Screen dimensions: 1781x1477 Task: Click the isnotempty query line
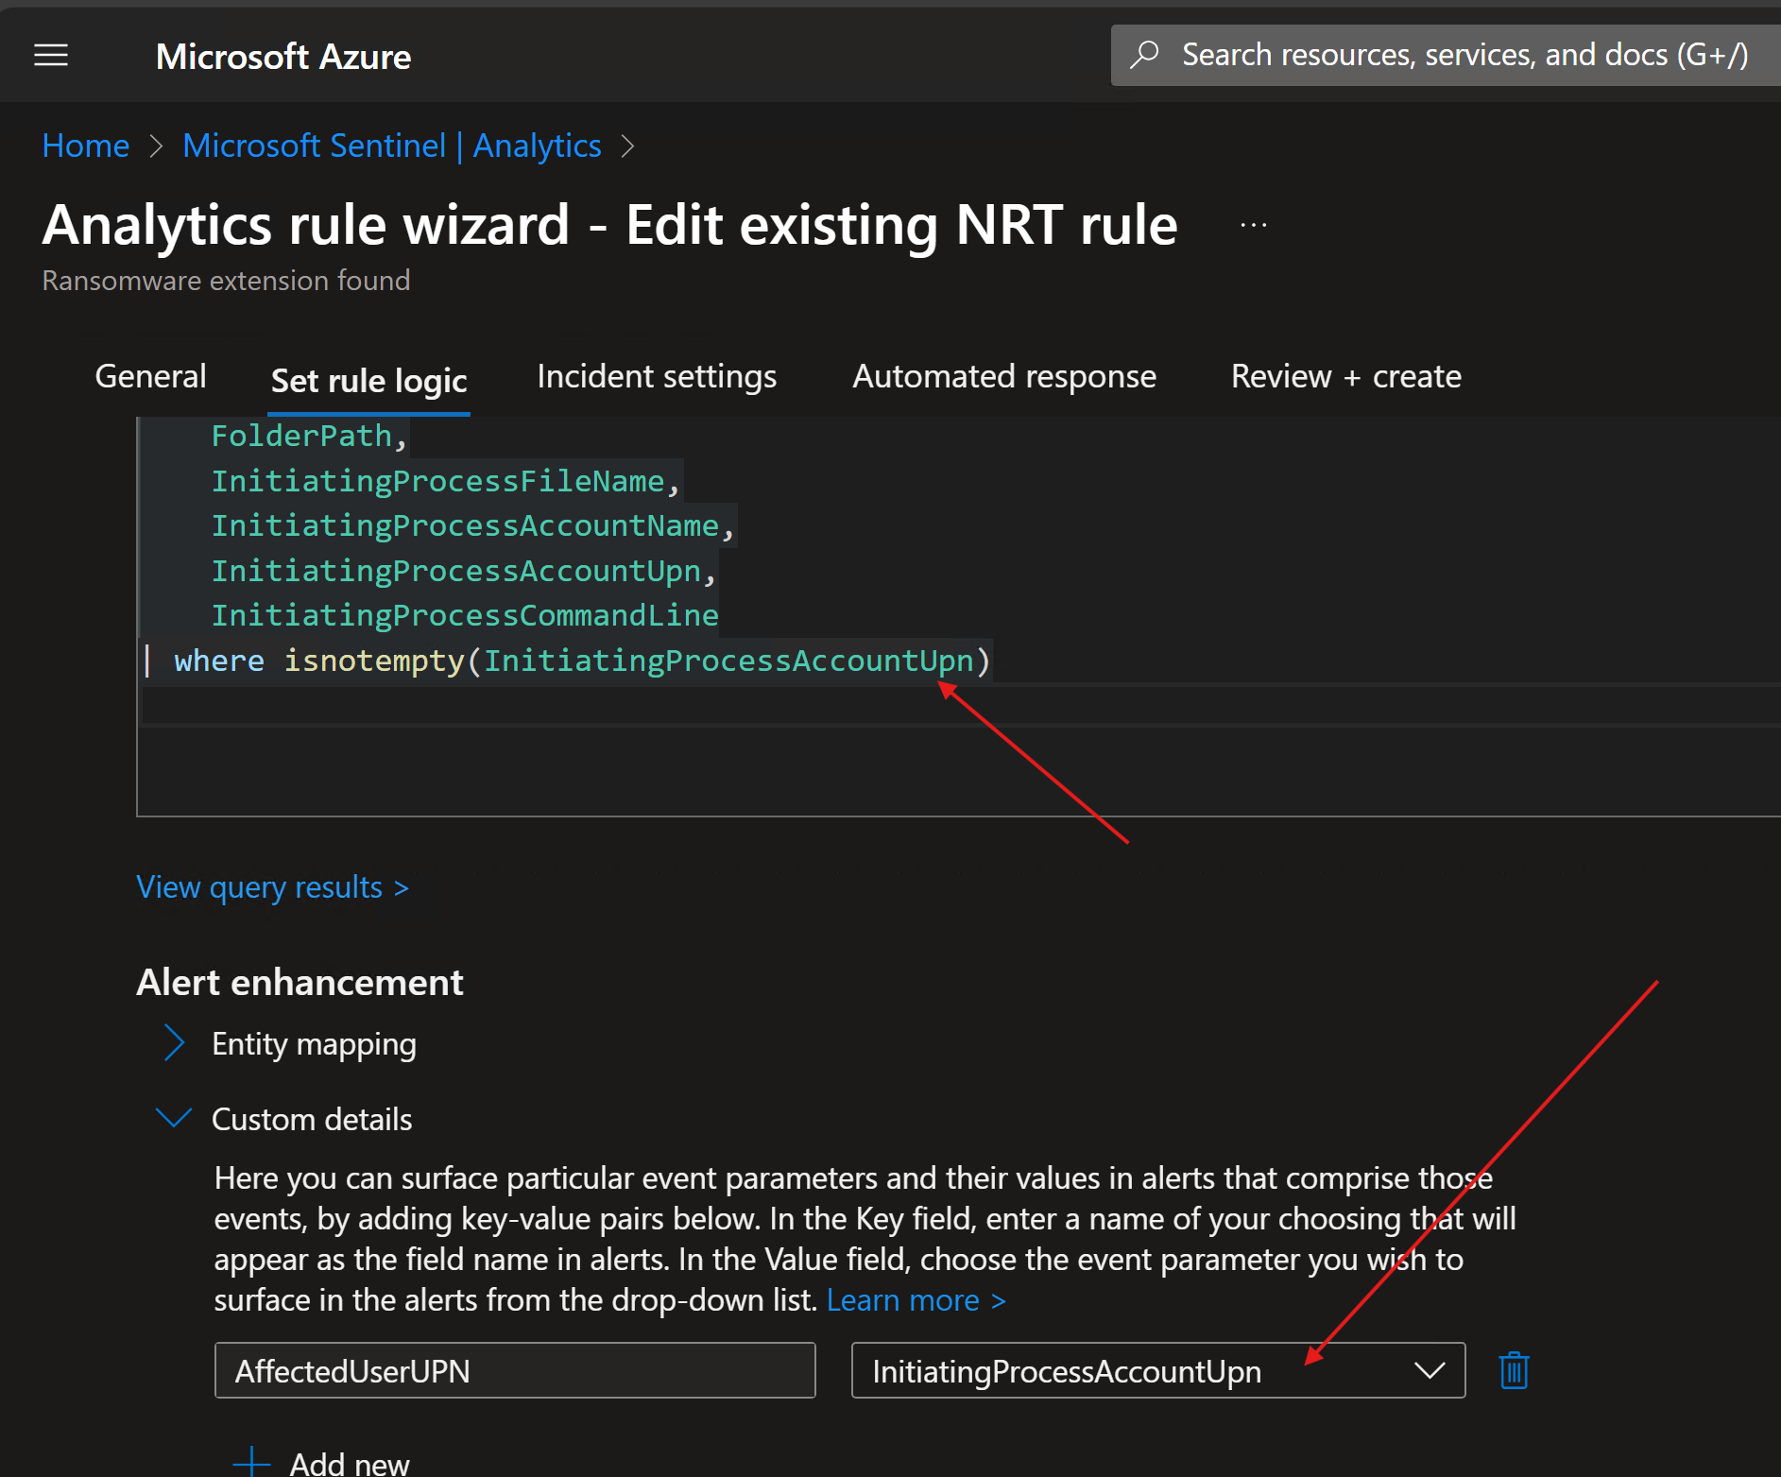[567, 661]
